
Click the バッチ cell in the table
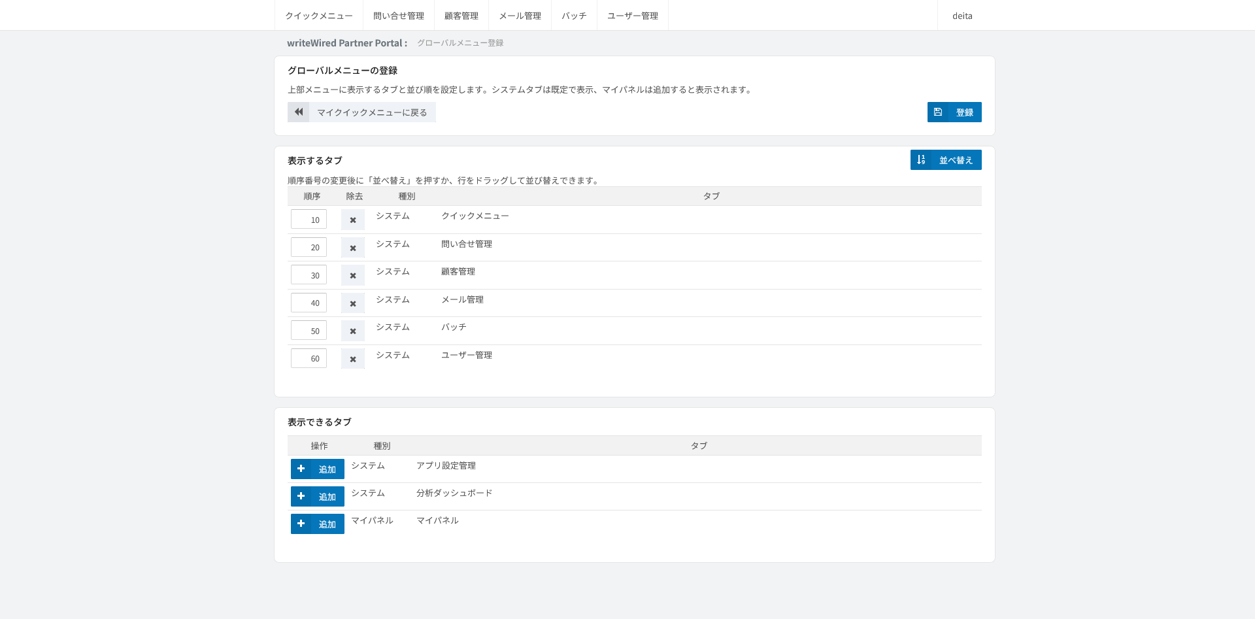tap(454, 327)
